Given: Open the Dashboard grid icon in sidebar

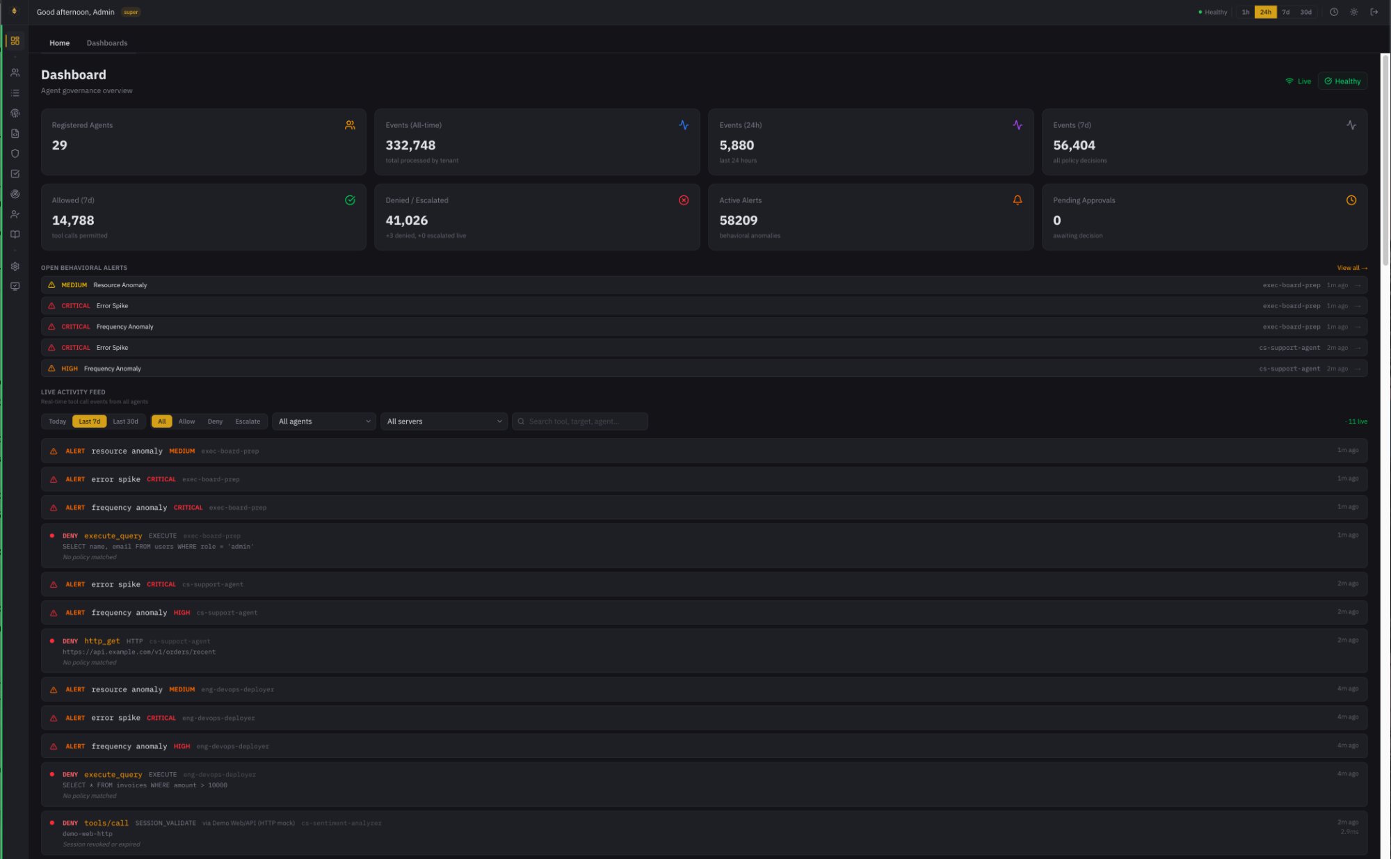Looking at the screenshot, I should coord(15,40).
